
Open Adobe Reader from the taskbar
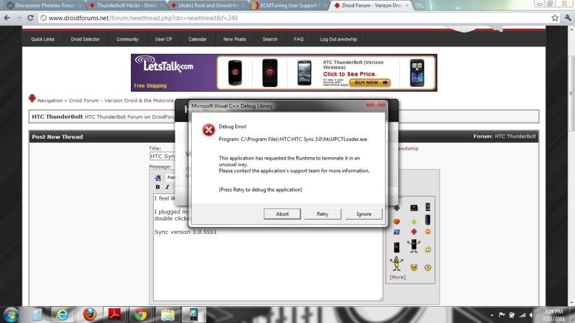pyautogui.click(x=115, y=315)
